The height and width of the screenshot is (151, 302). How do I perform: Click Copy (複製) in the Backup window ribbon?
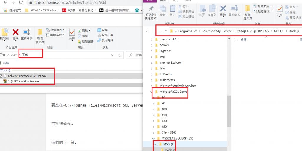coord(163,11)
